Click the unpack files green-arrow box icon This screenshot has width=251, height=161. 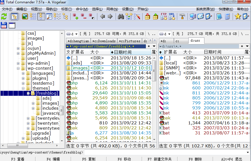pyautogui.click(x=155, y=16)
